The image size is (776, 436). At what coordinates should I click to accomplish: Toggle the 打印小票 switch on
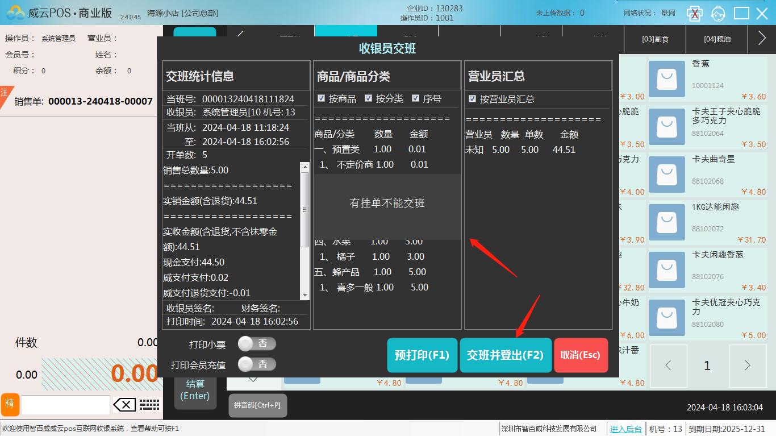[x=257, y=344]
